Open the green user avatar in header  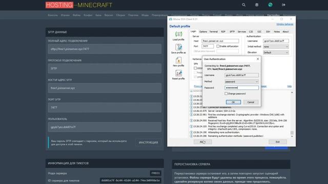[x=270, y=5]
